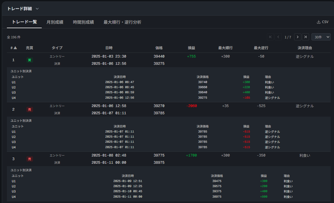Select the トレード一覧 tab
Viewport: 334px width, 203px height.
[x=24, y=22]
